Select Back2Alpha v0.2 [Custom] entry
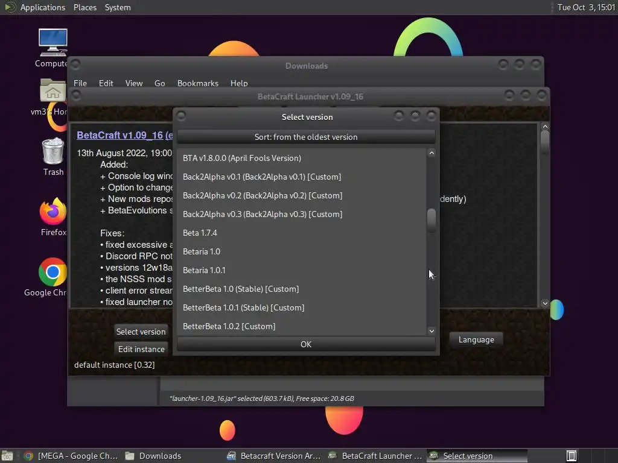The image size is (618, 463). pos(302,195)
